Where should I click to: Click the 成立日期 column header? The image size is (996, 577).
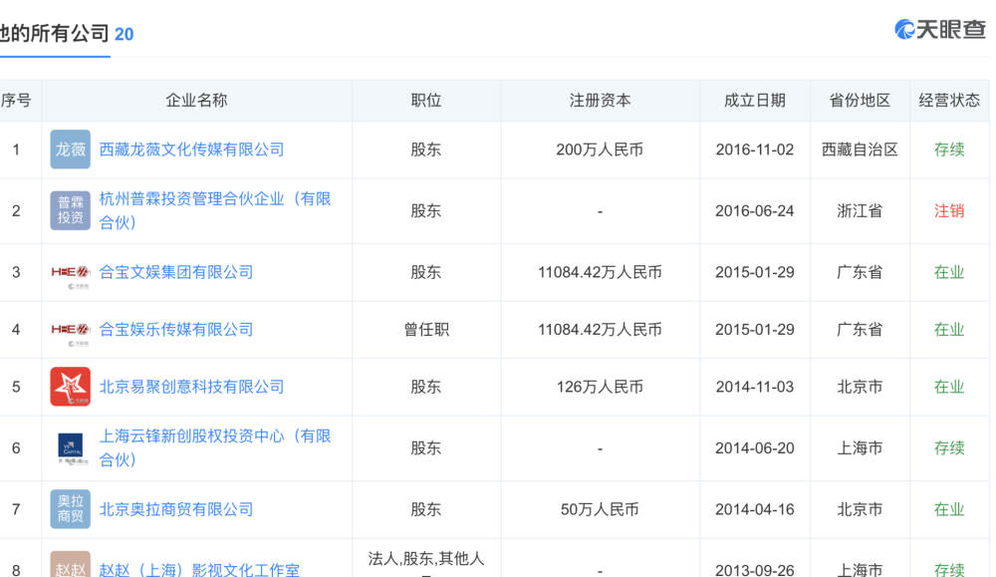(x=755, y=100)
